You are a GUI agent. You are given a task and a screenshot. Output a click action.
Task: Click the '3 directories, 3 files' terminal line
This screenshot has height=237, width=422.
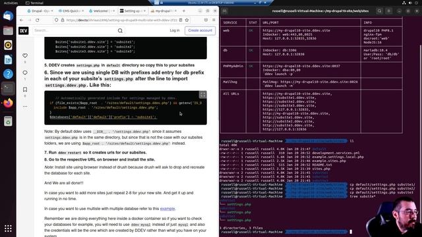[x=241, y=228]
